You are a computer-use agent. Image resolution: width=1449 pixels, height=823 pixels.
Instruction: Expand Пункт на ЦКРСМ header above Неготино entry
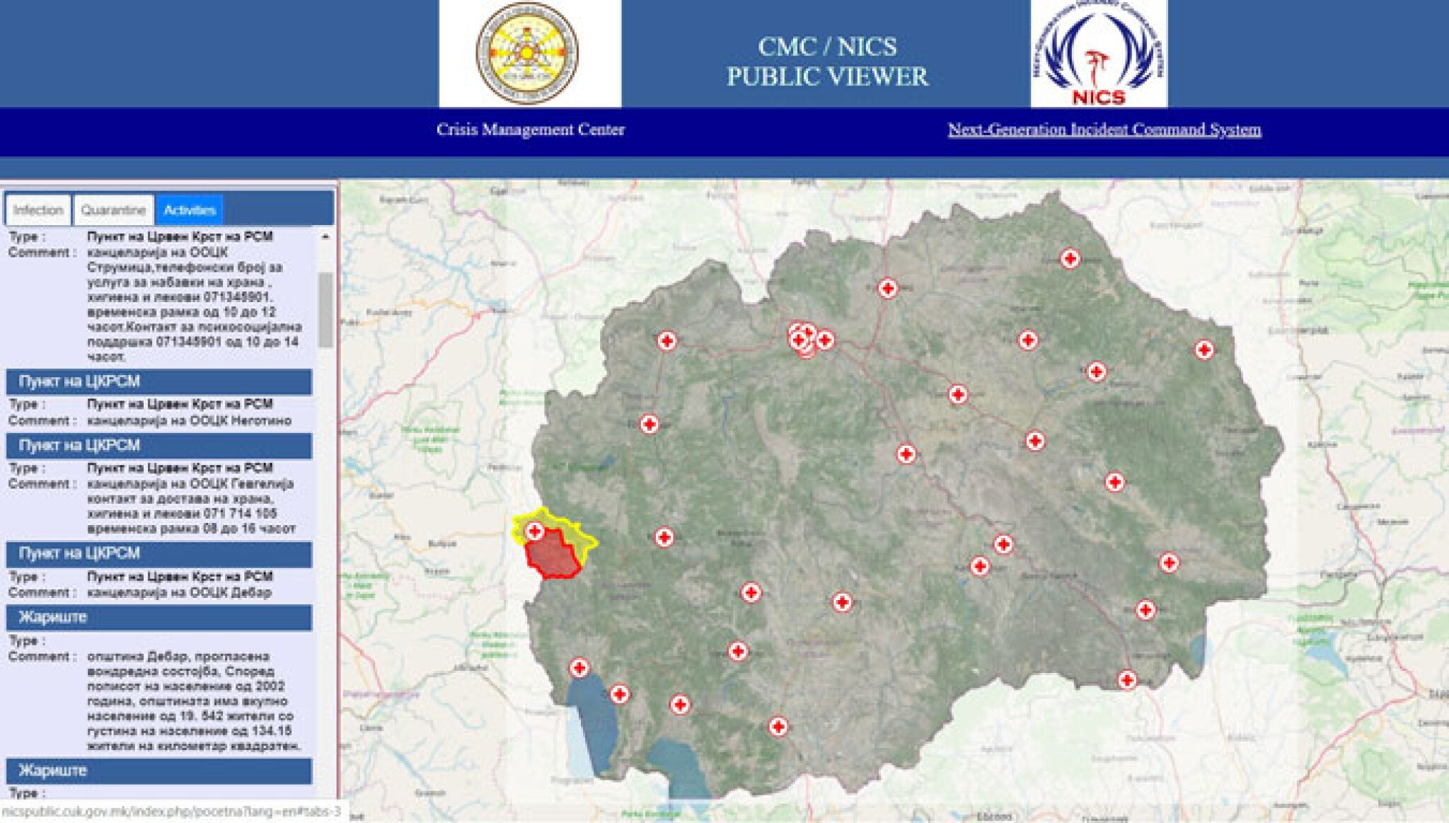(x=159, y=381)
